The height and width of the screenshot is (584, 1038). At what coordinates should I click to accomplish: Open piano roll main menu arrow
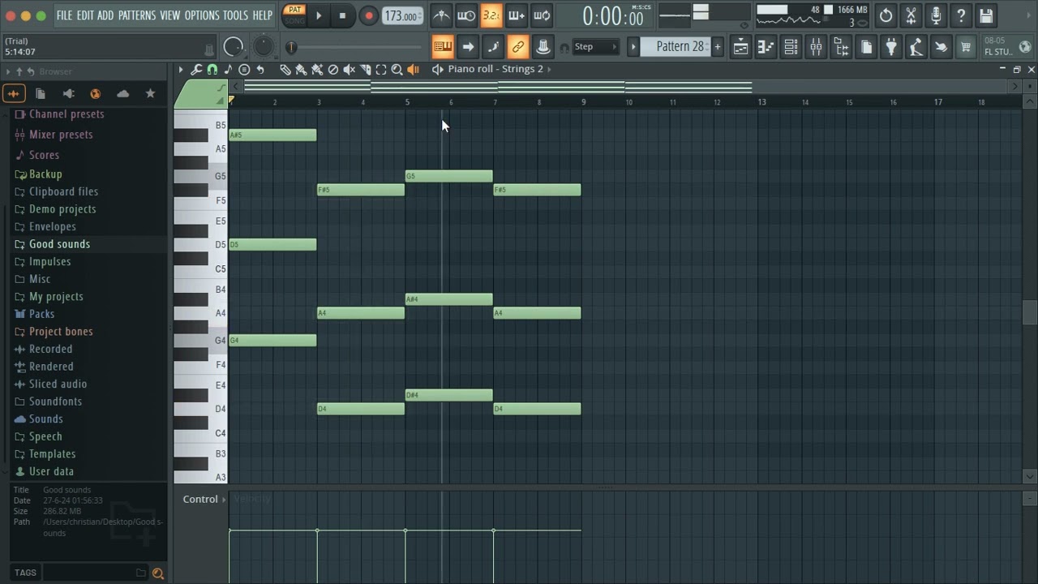[181, 70]
